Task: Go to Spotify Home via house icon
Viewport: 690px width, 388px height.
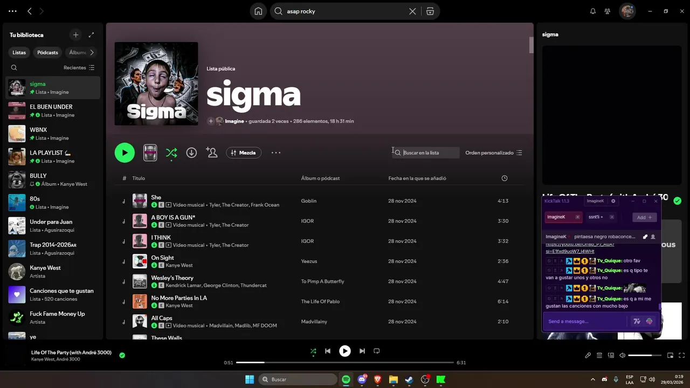Action: click(x=258, y=11)
